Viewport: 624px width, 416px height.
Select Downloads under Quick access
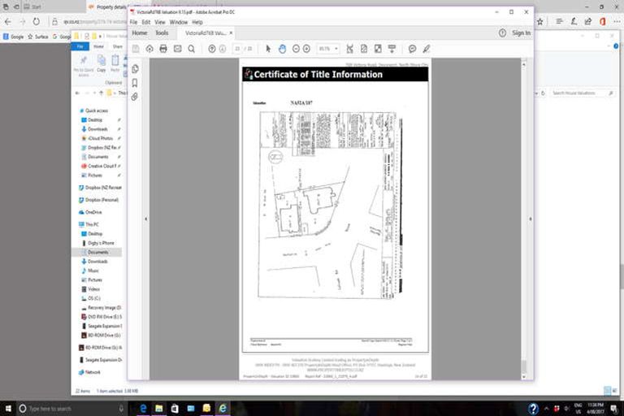click(x=97, y=129)
